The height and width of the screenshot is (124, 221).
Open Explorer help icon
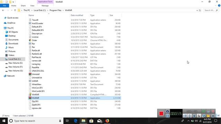pyautogui.click(x=219, y=6)
